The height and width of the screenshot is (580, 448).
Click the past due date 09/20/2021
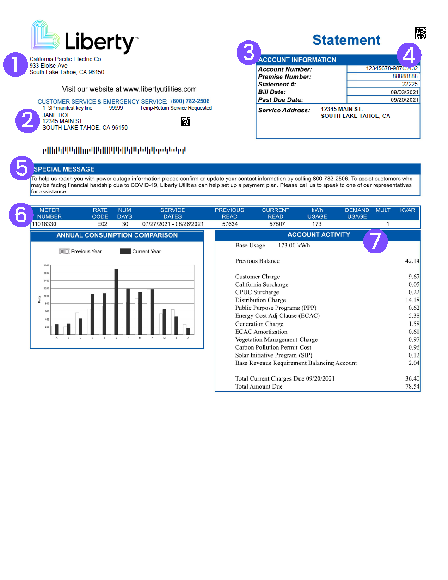(x=405, y=99)
